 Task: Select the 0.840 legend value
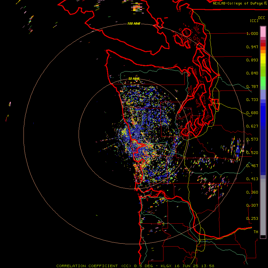click(252, 73)
